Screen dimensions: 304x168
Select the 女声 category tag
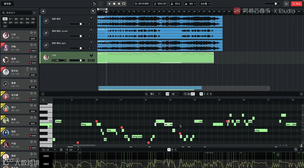click(5, 26)
